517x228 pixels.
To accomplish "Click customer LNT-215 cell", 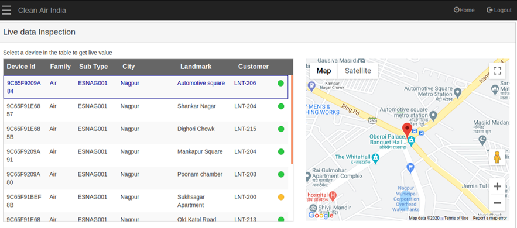I will coord(245,129).
